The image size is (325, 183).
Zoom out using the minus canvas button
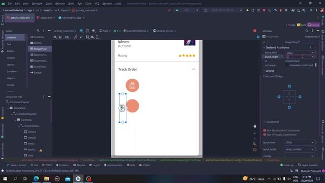[255, 139]
